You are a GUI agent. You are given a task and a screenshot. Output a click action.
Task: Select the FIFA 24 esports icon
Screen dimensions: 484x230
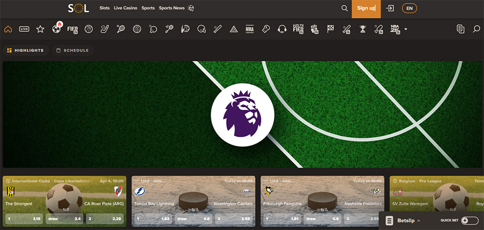click(73, 29)
